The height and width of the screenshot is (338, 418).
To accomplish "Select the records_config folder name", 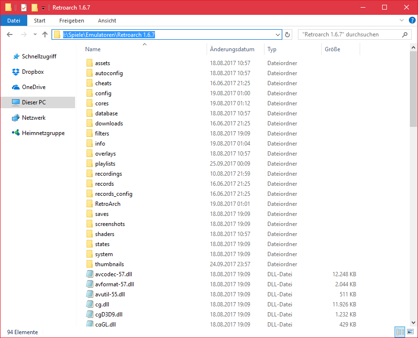I will pos(114,194).
